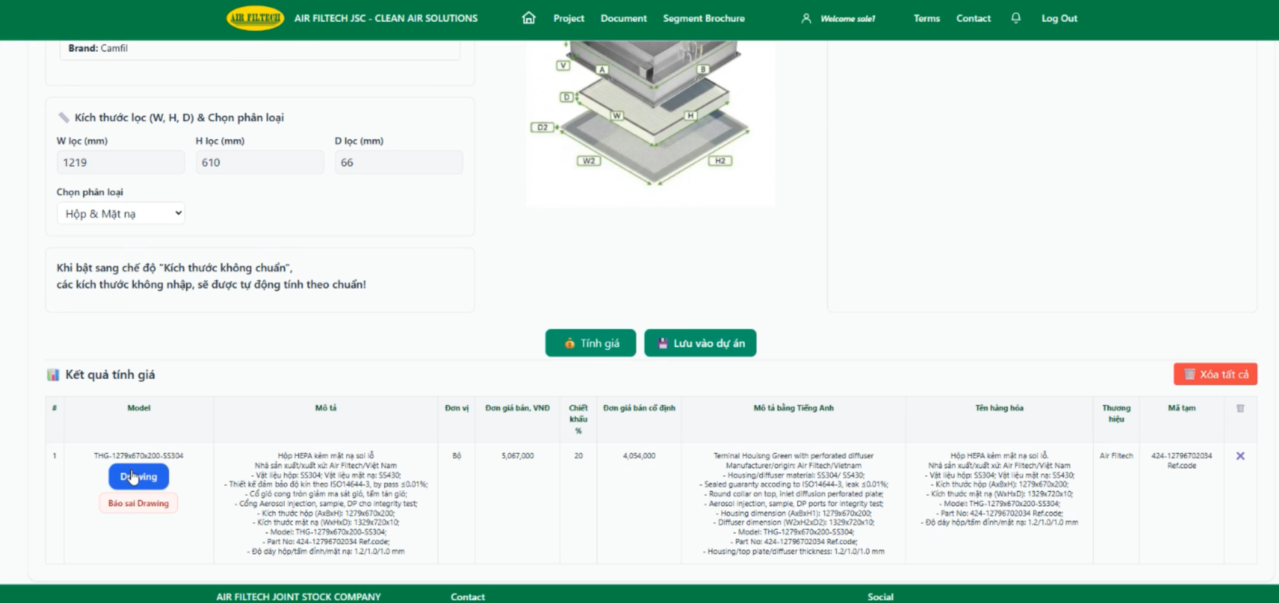This screenshot has width=1279, height=603.
Task: Open the notifications bell
Action: pos(1016,18)
